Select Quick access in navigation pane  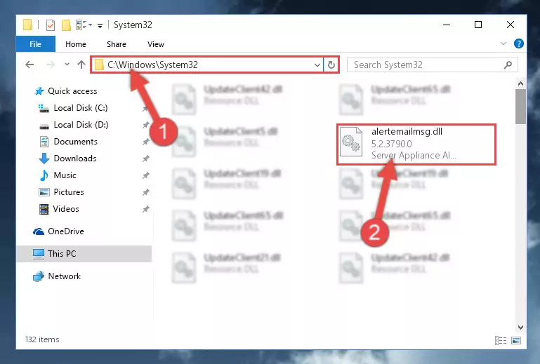tap(66, 91)
